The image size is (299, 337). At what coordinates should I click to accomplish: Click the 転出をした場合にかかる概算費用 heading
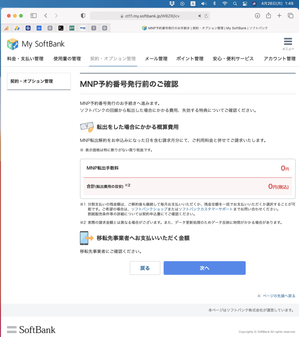(138, 127)
